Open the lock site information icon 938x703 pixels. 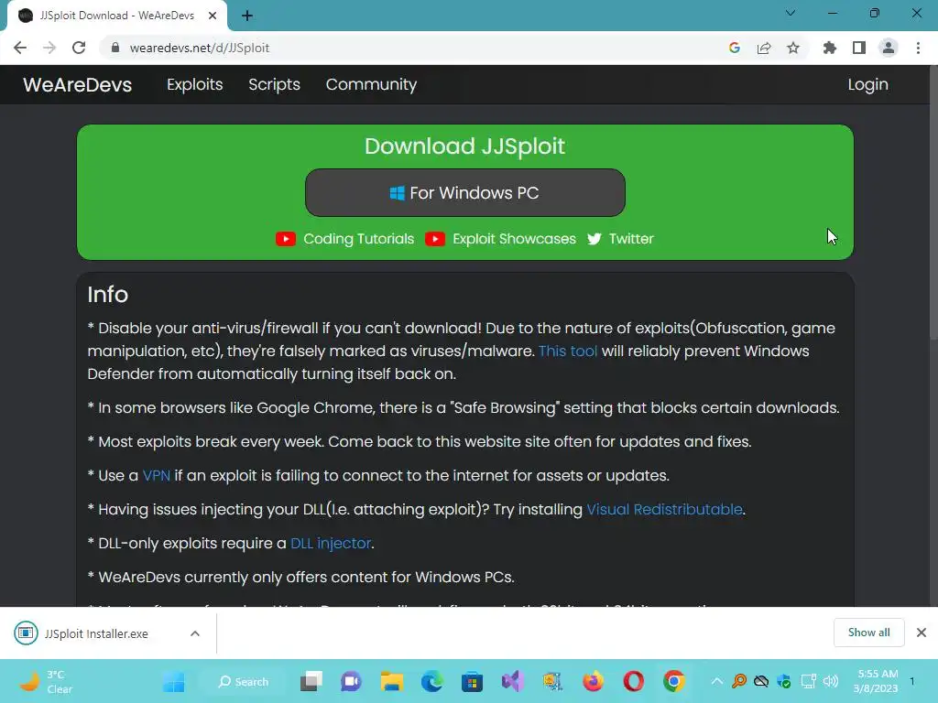pyautogui.click(x=115, y=48)
